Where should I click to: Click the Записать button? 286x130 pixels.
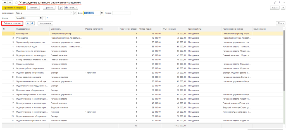[x=34, y=8]
